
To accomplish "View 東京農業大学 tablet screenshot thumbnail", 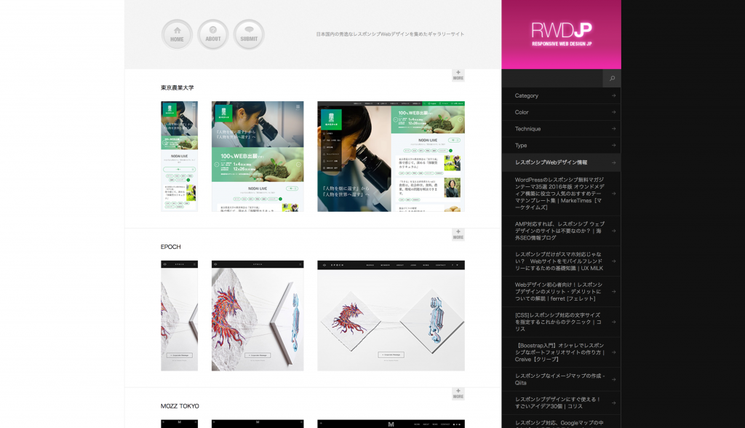I will (258, 156).
